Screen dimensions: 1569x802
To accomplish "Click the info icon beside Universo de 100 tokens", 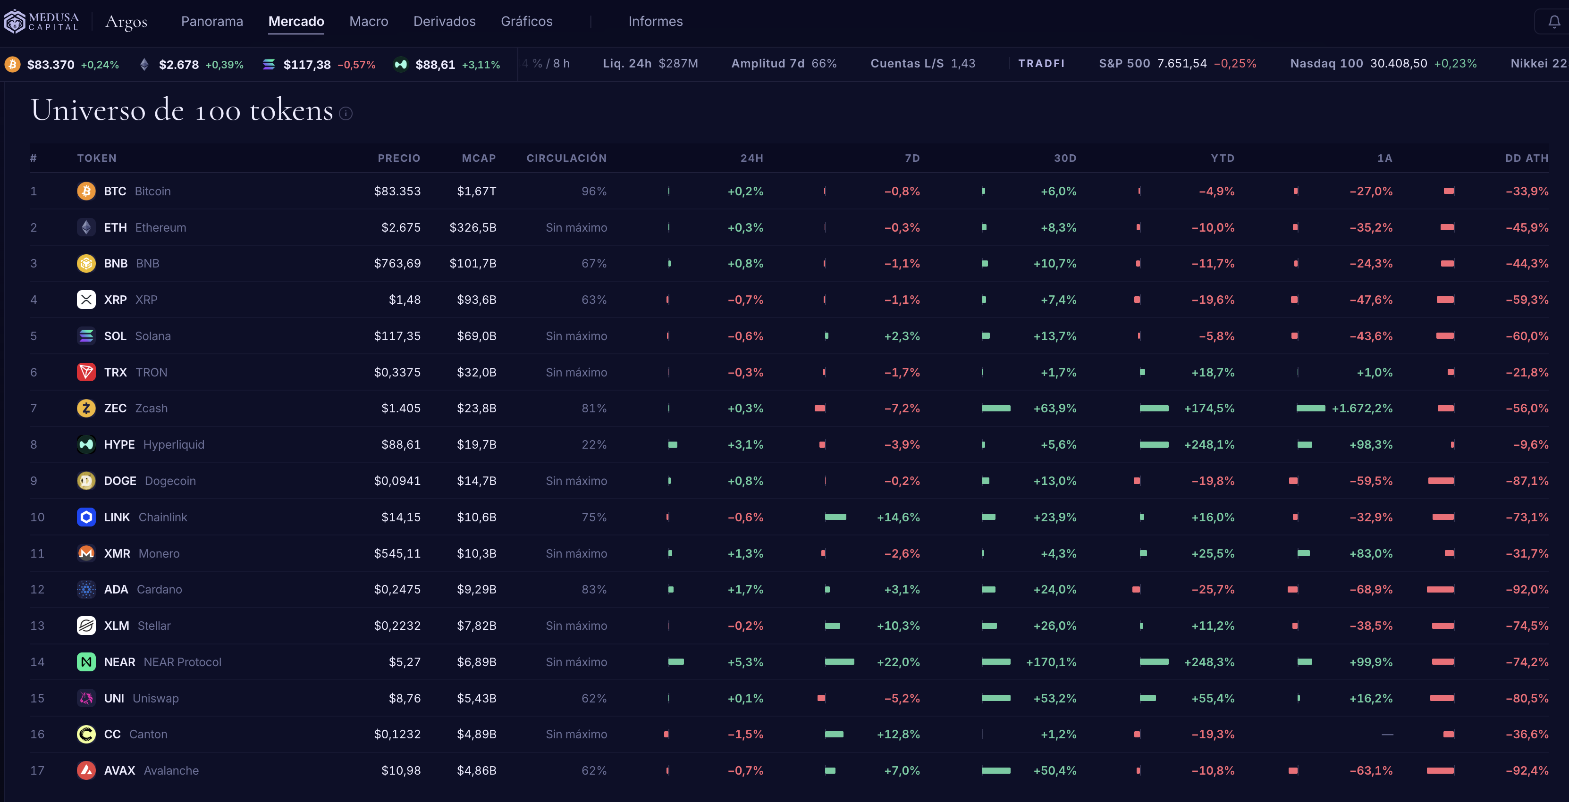I will (346, 113).
